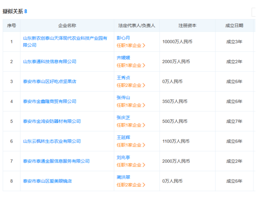This screenshot has height=200, width=269.
Task: Expand 任职1家企业 under 张庆芝
Action: tap(131, 125)
